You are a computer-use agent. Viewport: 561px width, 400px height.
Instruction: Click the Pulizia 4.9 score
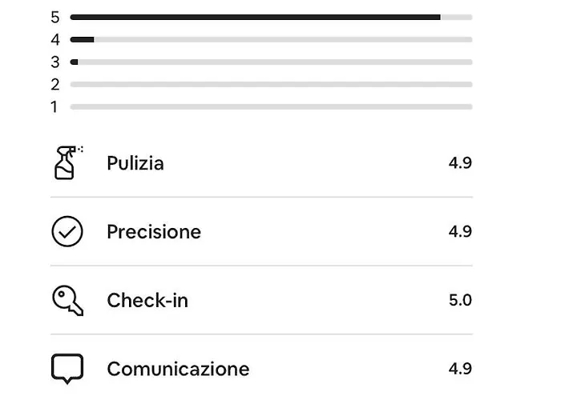point(460,163)
